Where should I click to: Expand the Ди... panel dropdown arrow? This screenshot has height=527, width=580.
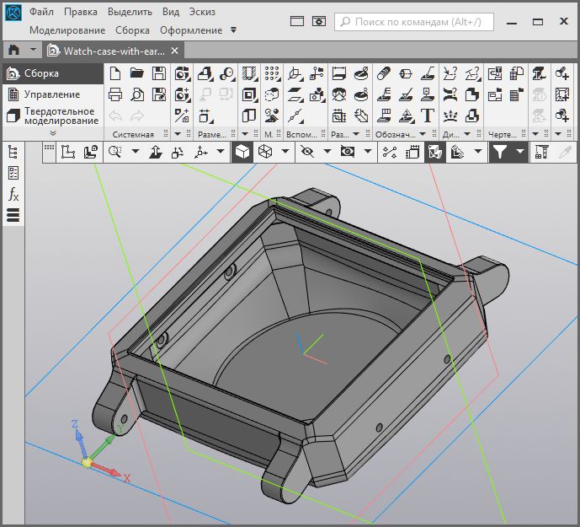[x=467, y=134]
